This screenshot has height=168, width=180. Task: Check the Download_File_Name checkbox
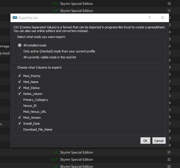point(20,129)
